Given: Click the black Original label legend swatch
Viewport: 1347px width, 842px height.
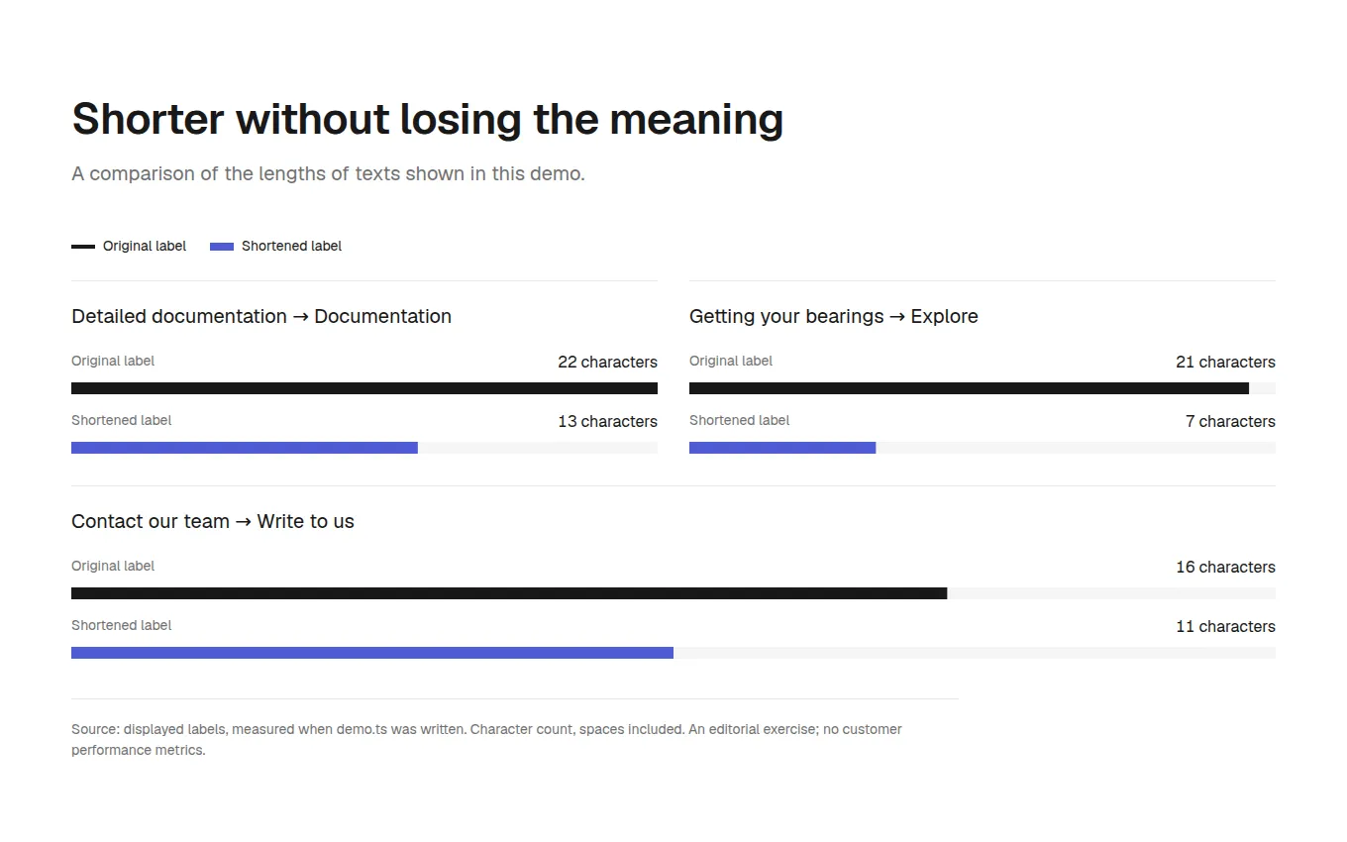Looking at the screenshot, I should tap(83, 247).
